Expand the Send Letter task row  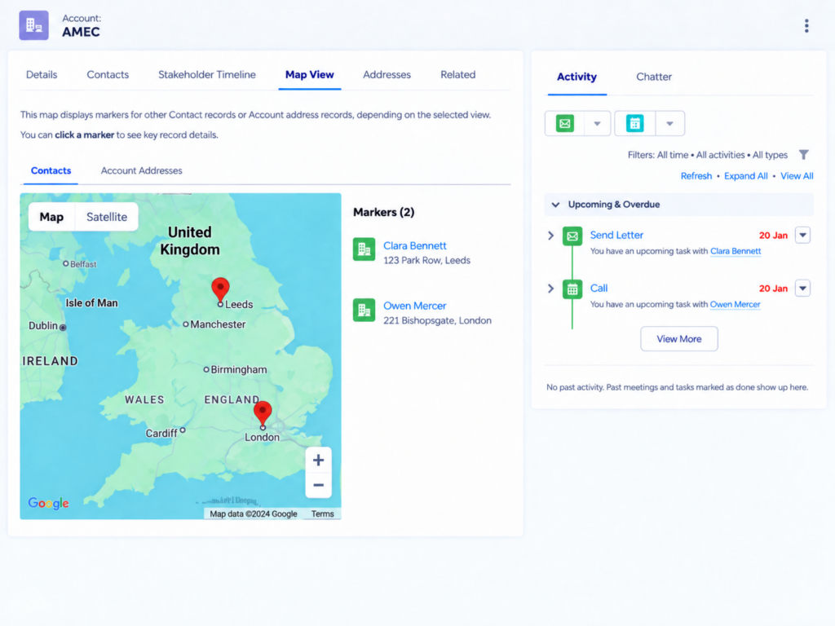[x=550, y=236]
